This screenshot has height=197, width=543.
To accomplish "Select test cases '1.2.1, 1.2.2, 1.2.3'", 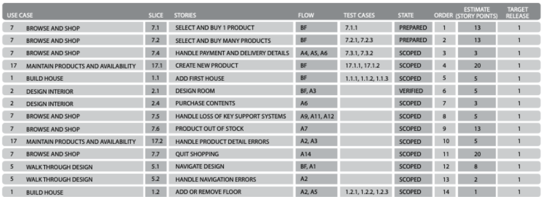I will pos(366,192).
